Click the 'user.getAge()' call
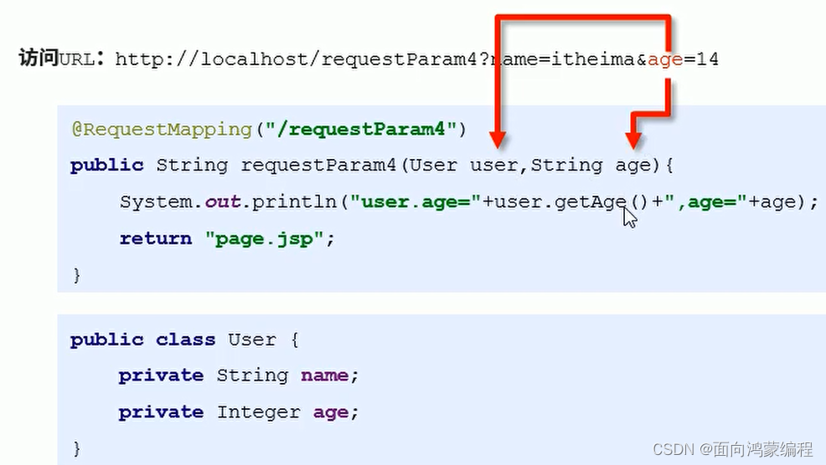826x465 pixels. (x=570, y=202)
